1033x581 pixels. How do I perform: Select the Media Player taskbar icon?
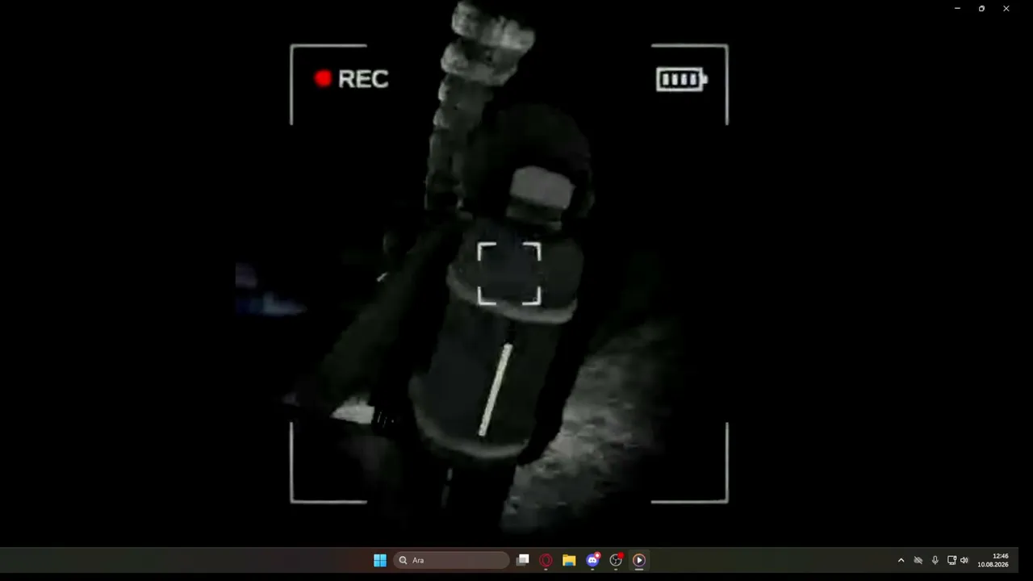[639, 560]
